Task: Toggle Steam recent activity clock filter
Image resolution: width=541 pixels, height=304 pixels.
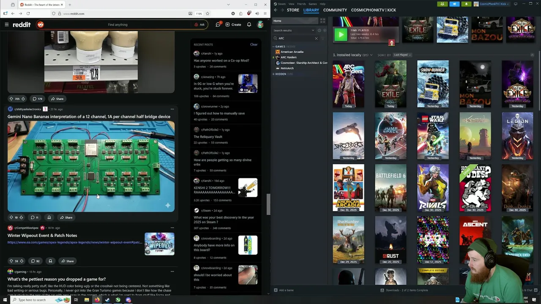Action: pos(319,30)
